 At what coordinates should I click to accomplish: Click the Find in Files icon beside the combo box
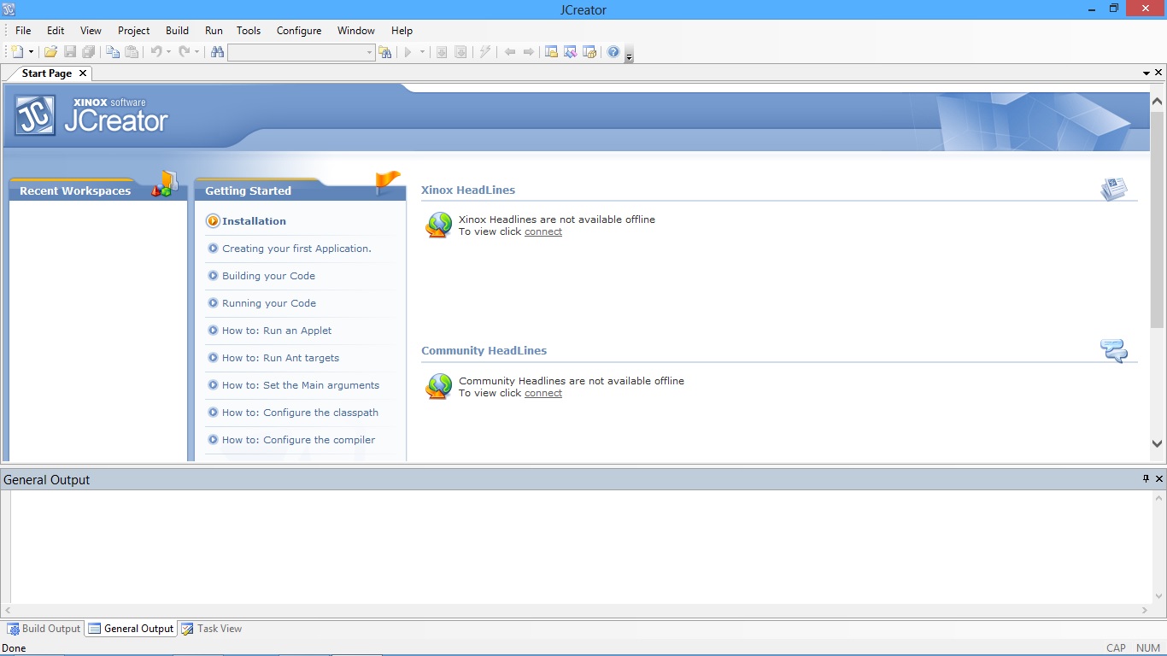(385, 52)
